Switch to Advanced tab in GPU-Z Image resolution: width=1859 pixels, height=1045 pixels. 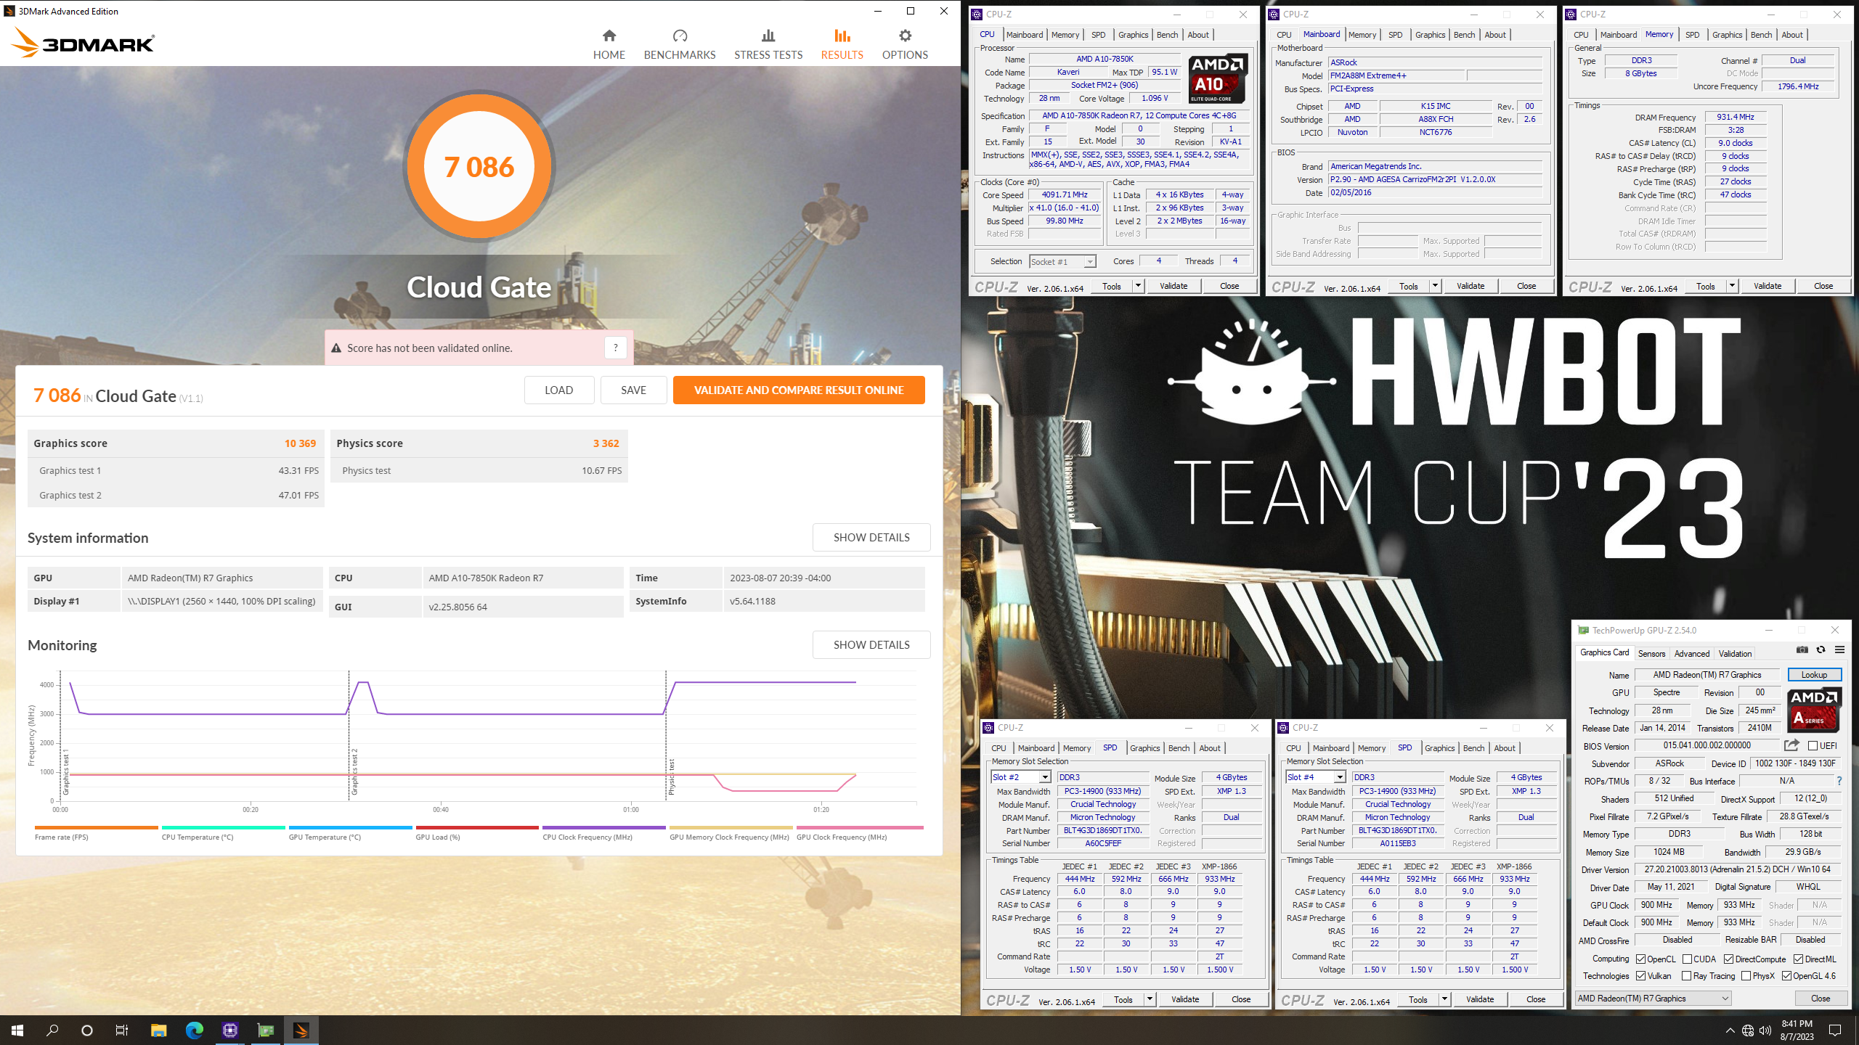click(x=1692, y=653)
